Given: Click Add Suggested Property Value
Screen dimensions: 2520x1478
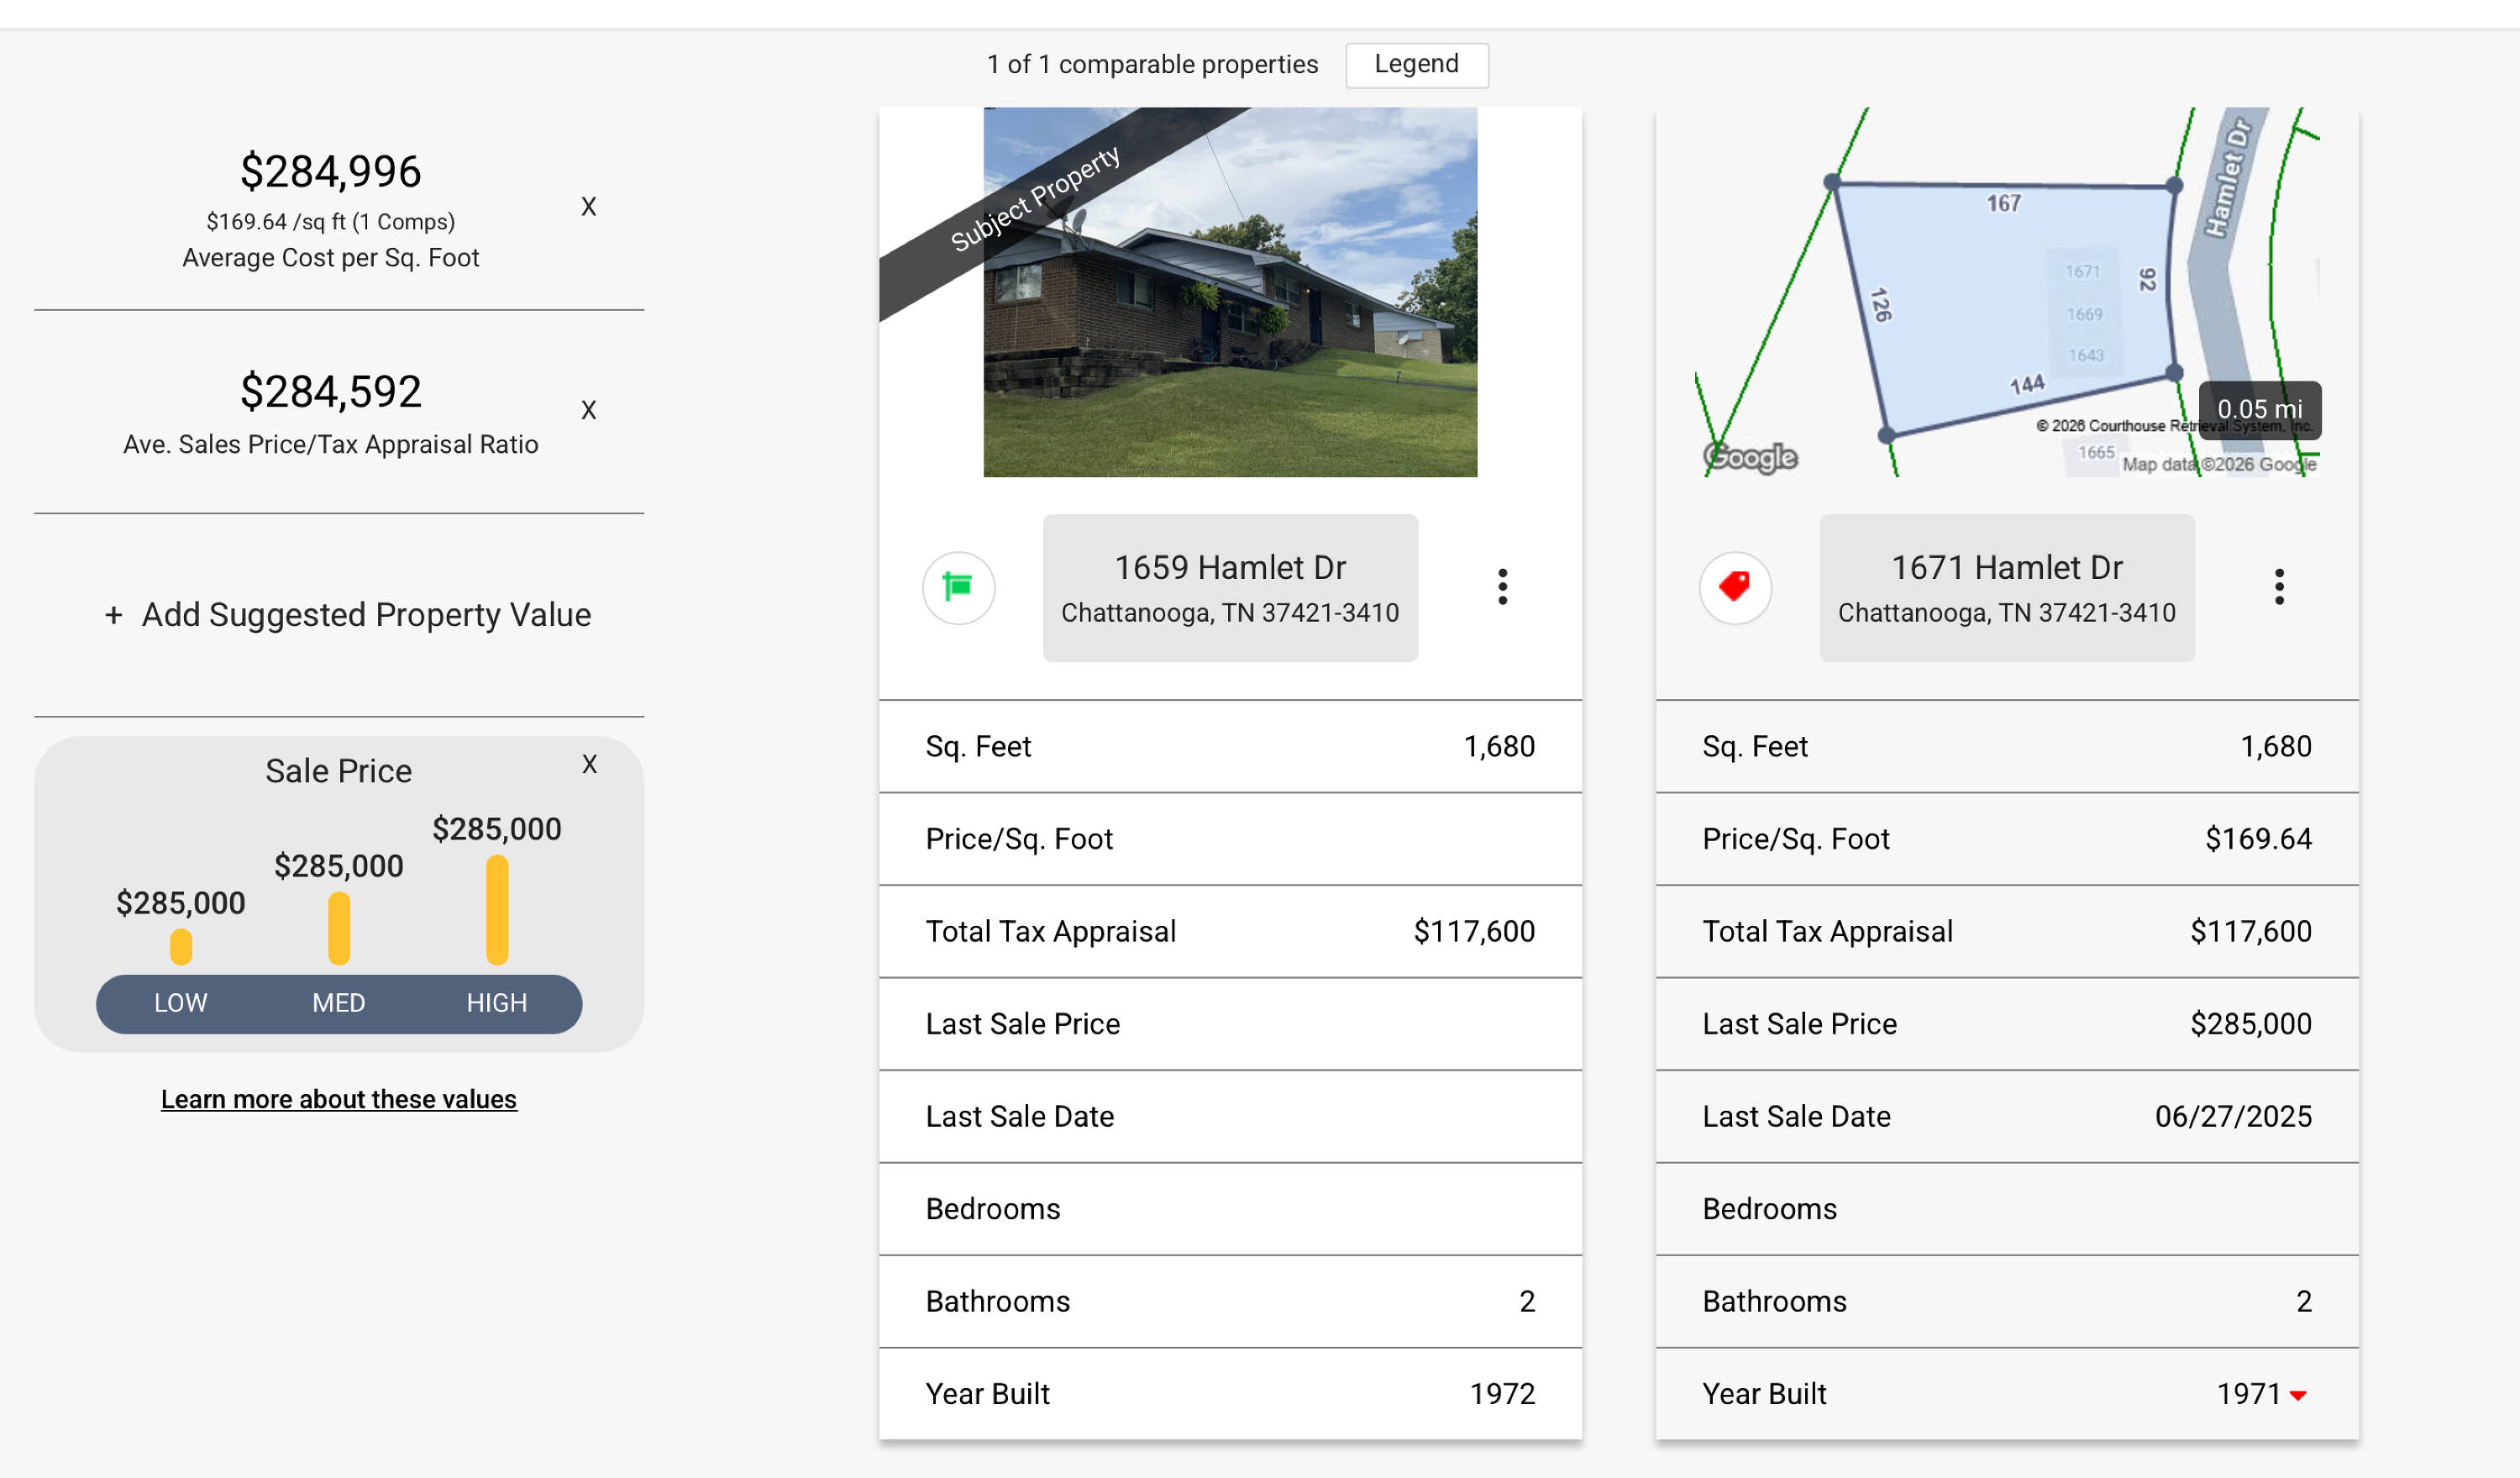Looking at the screenshot, I should coord(347,615).
